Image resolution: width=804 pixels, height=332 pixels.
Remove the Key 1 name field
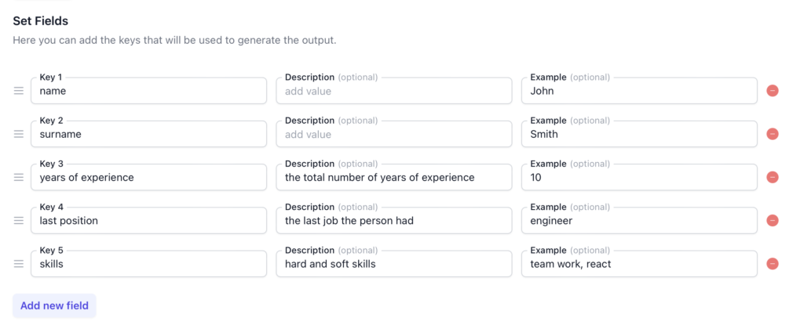point(773,91)
